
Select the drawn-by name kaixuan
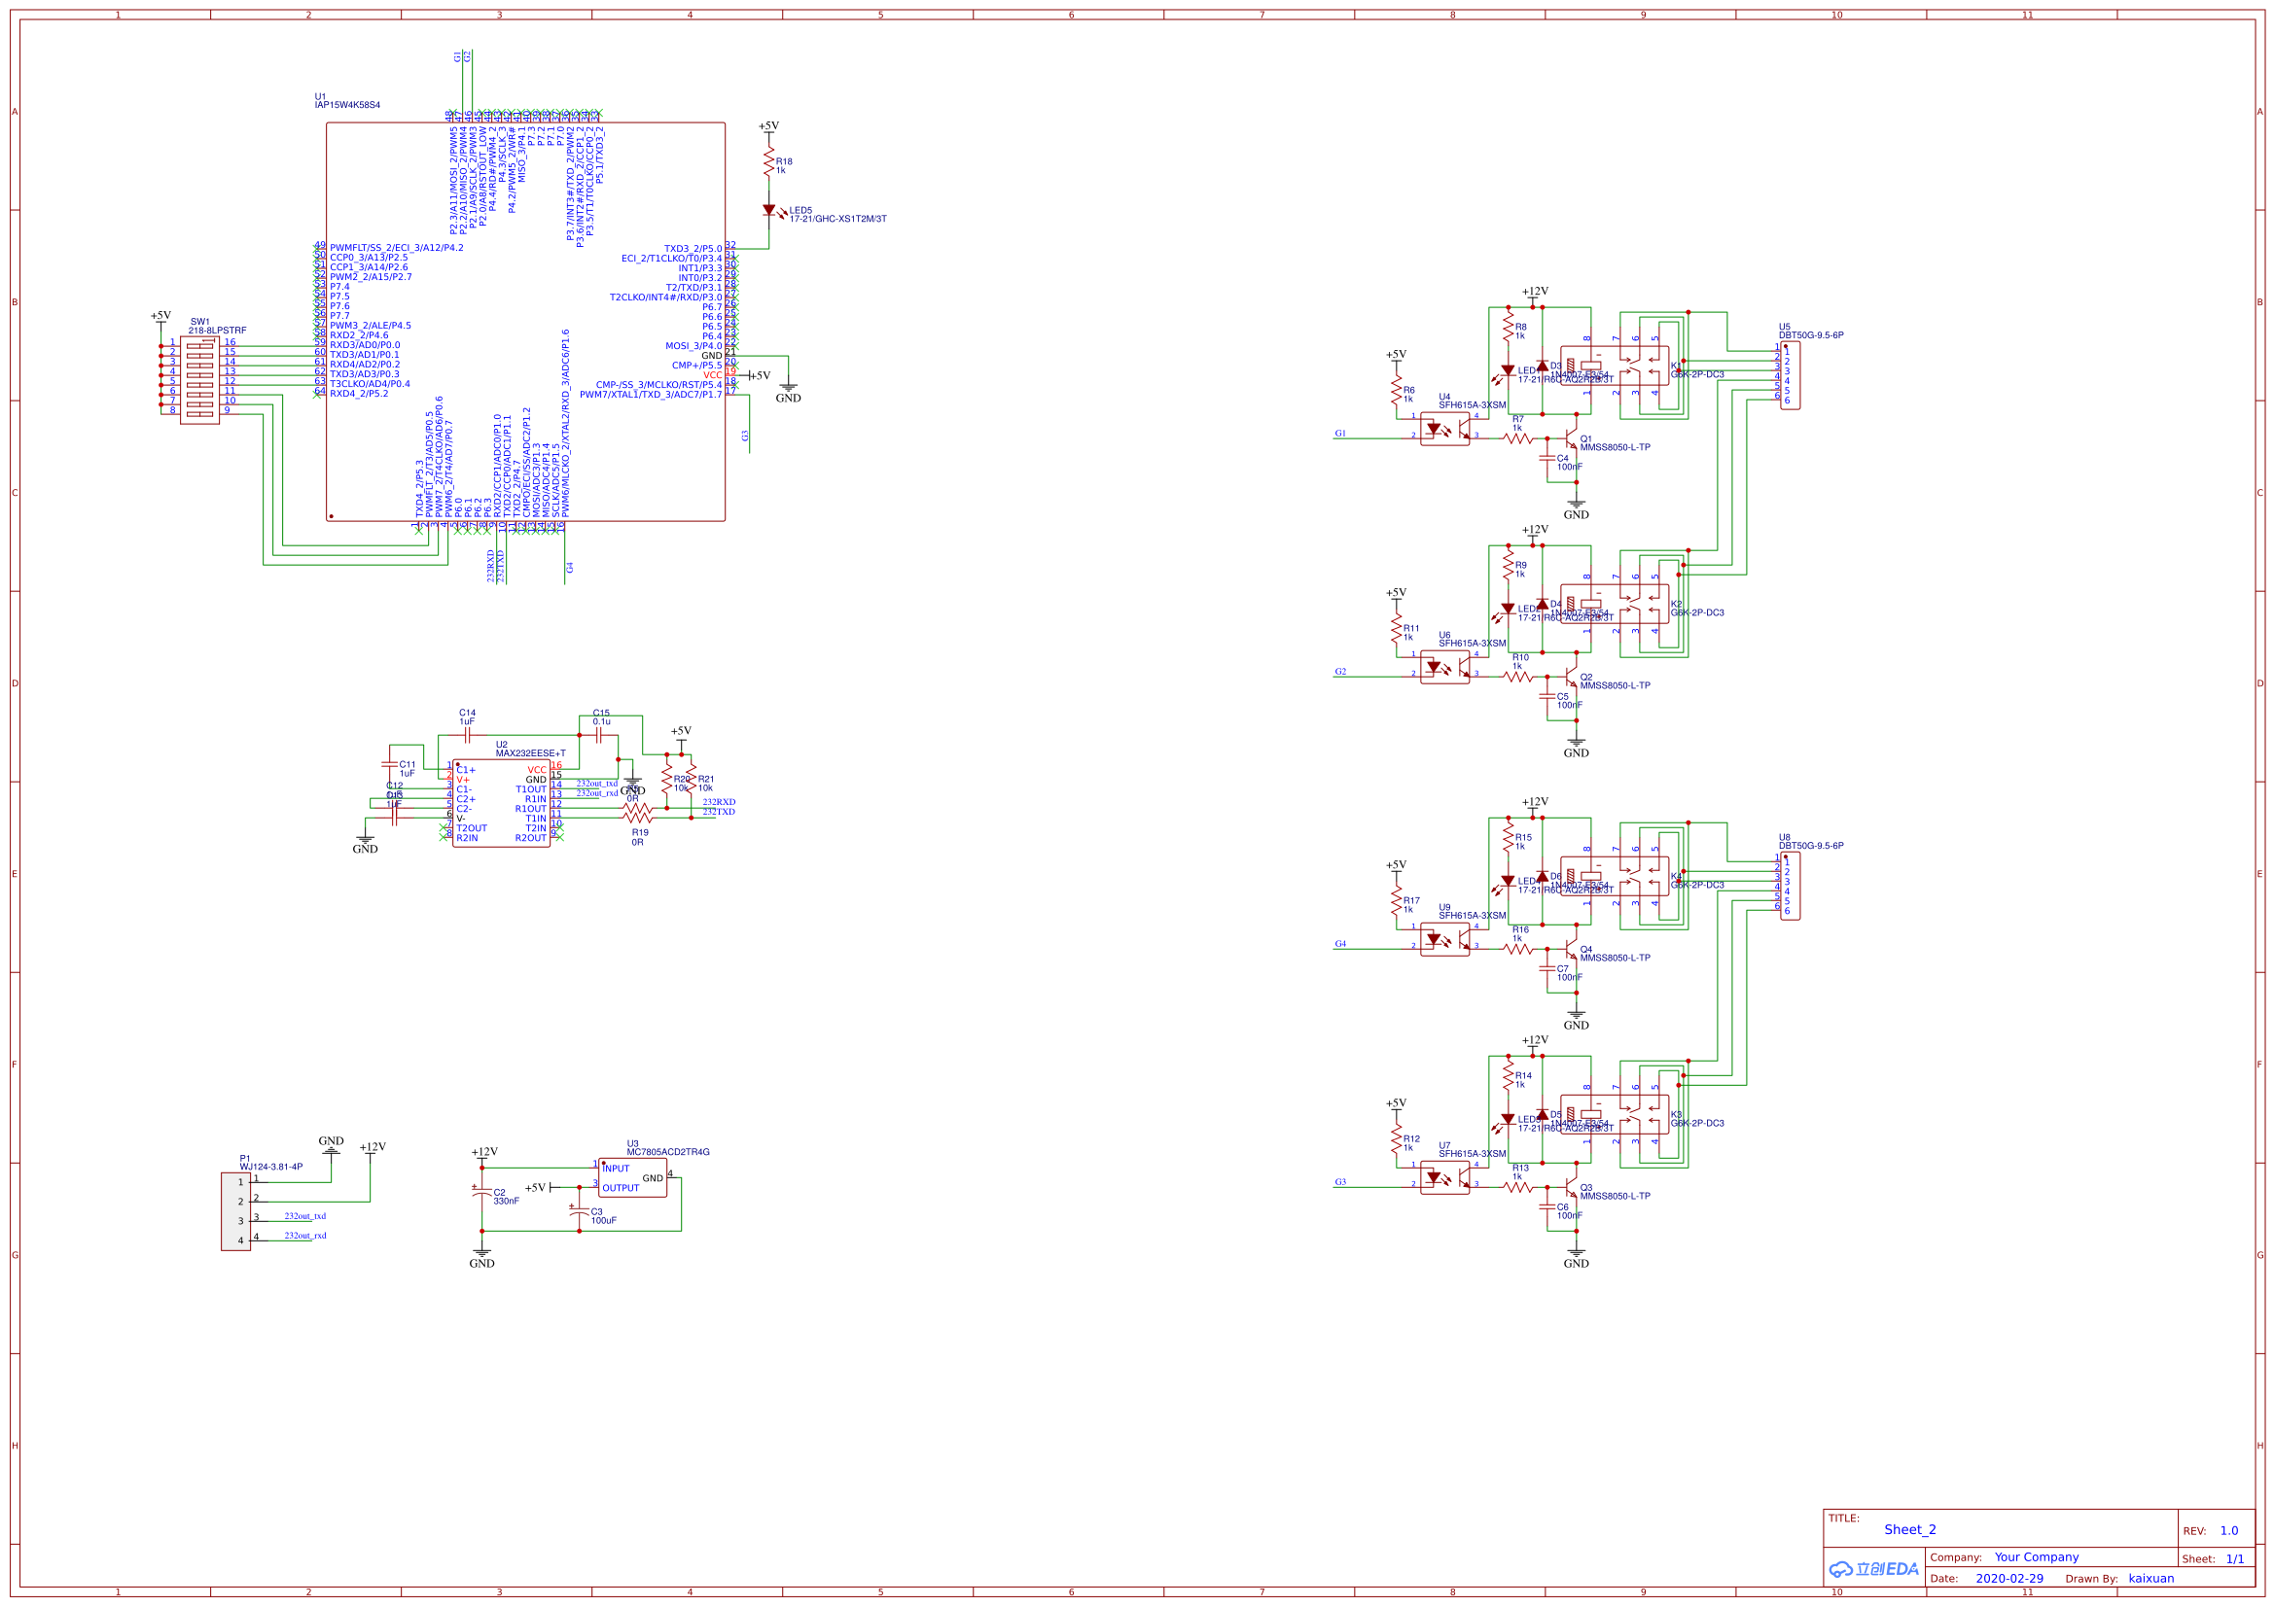2151,1578
